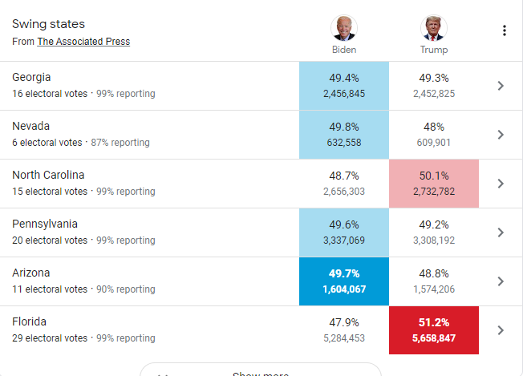Select the Georgia state row

261,86
